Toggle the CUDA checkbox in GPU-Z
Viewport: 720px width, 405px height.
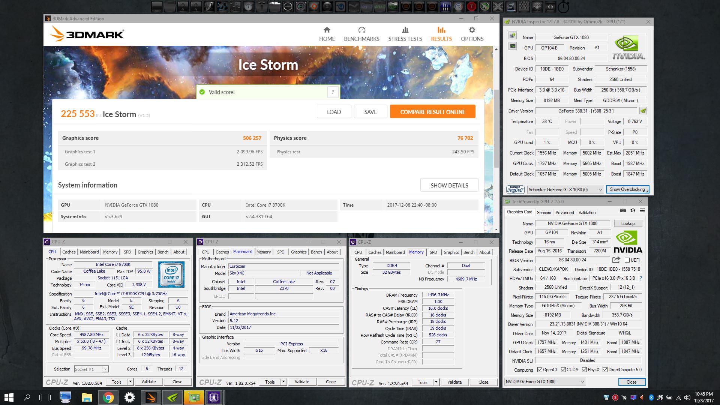point(563,370)
